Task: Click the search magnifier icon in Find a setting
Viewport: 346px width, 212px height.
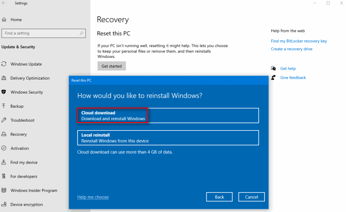Action: pyautogui.click(x=82, y=33)
